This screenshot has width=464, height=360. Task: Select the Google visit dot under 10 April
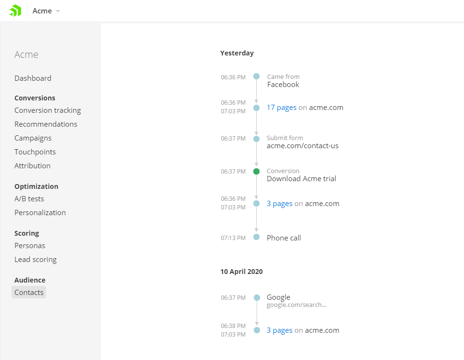(256, 297)
